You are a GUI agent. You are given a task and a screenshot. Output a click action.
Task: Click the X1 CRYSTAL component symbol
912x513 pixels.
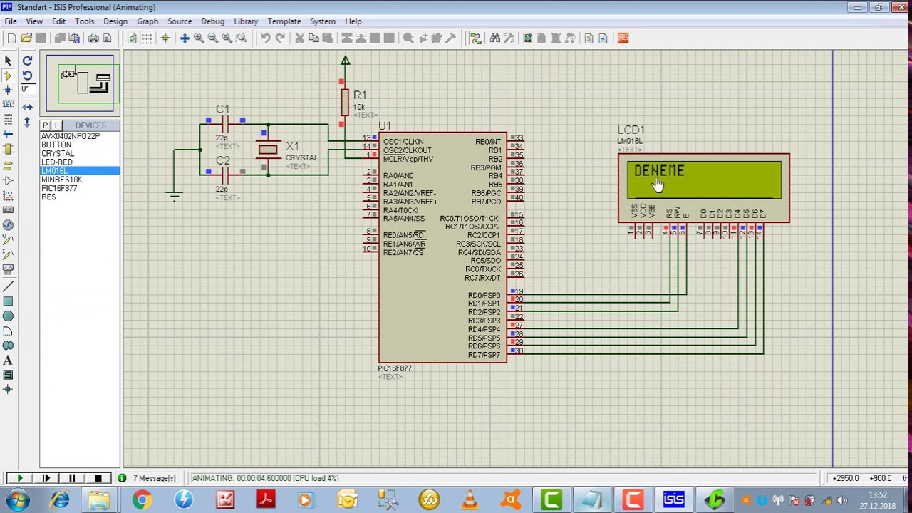268,150
